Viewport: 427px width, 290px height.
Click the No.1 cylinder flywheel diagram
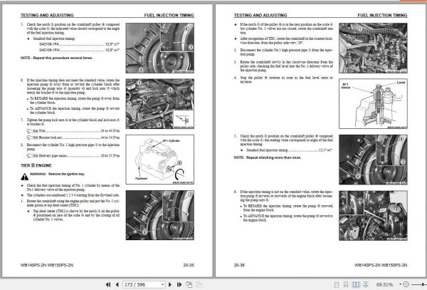[x=160, y=160]
